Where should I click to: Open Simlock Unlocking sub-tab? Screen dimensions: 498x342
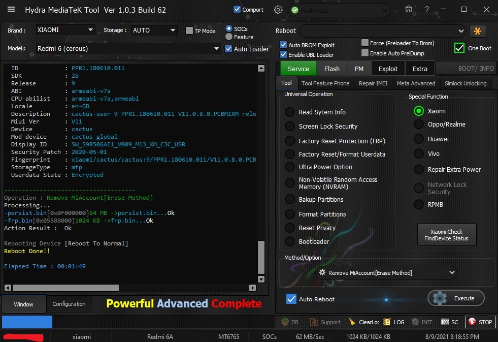(466, 83)
